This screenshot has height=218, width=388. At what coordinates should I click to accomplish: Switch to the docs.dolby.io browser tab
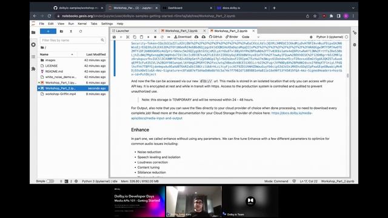pos(241,8)
